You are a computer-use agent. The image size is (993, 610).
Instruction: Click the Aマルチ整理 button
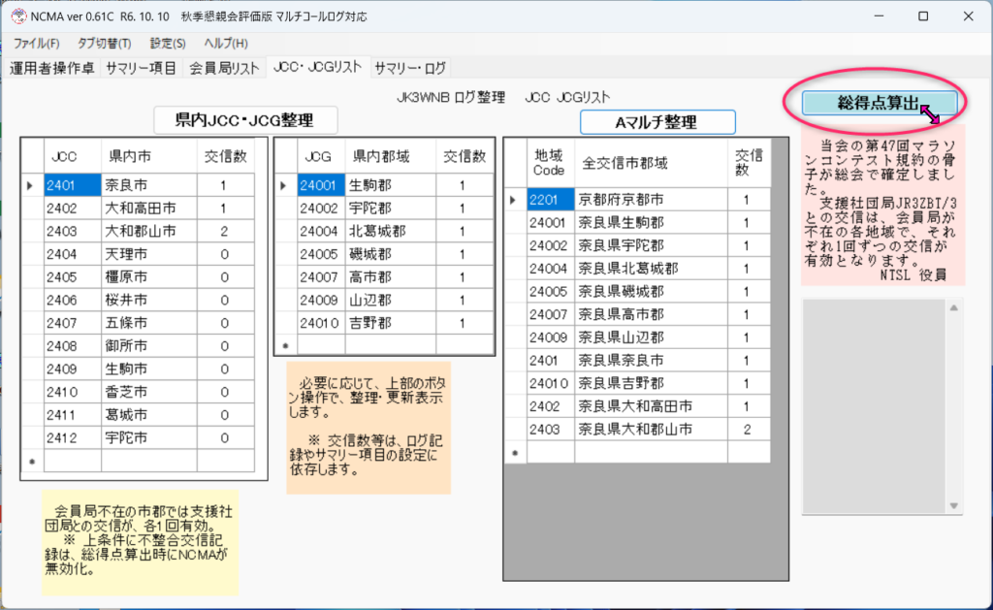coord(657,122)
